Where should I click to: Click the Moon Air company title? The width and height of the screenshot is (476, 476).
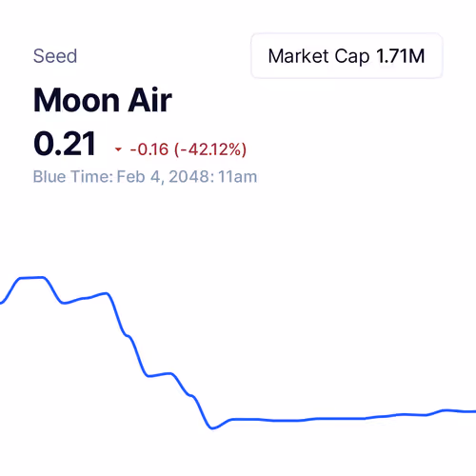coord(103,100)
